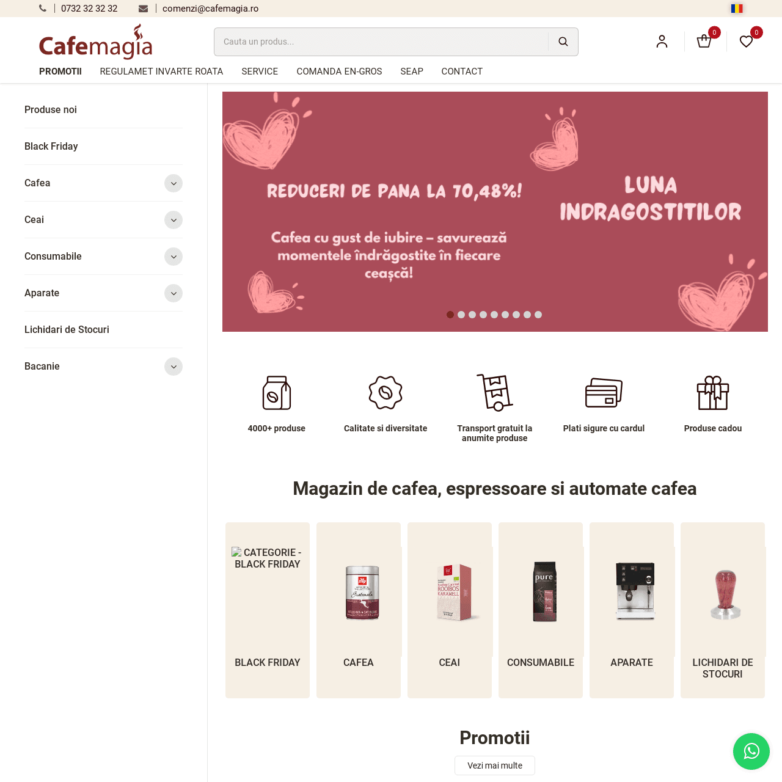Expand the Consumabile category chevron
782x782 pixels.
point(174,257)
